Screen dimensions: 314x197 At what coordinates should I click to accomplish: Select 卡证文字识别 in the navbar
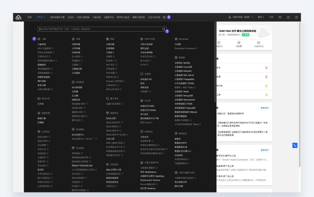[x=154, y=17]
